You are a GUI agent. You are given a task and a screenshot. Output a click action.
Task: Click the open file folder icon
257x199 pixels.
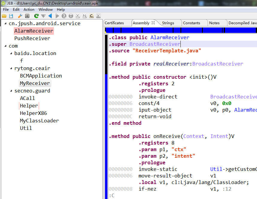pos(4,16)
